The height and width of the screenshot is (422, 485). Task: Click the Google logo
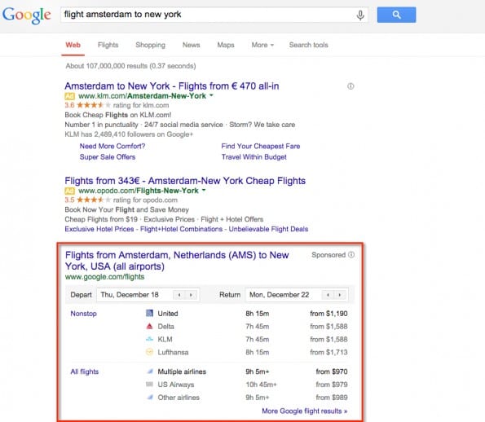(27, 15)
